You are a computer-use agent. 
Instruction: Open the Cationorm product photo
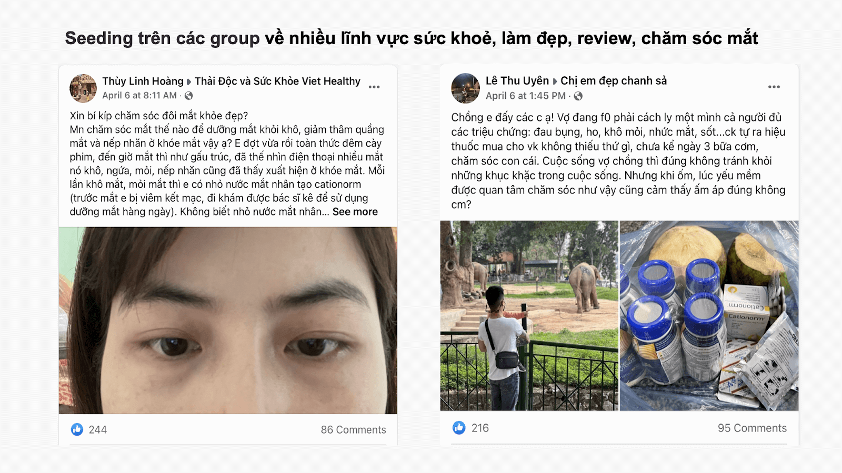coord(709,315)
